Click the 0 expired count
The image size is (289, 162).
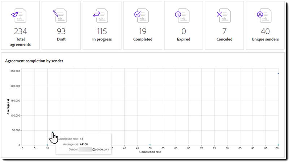pos(184,31)
